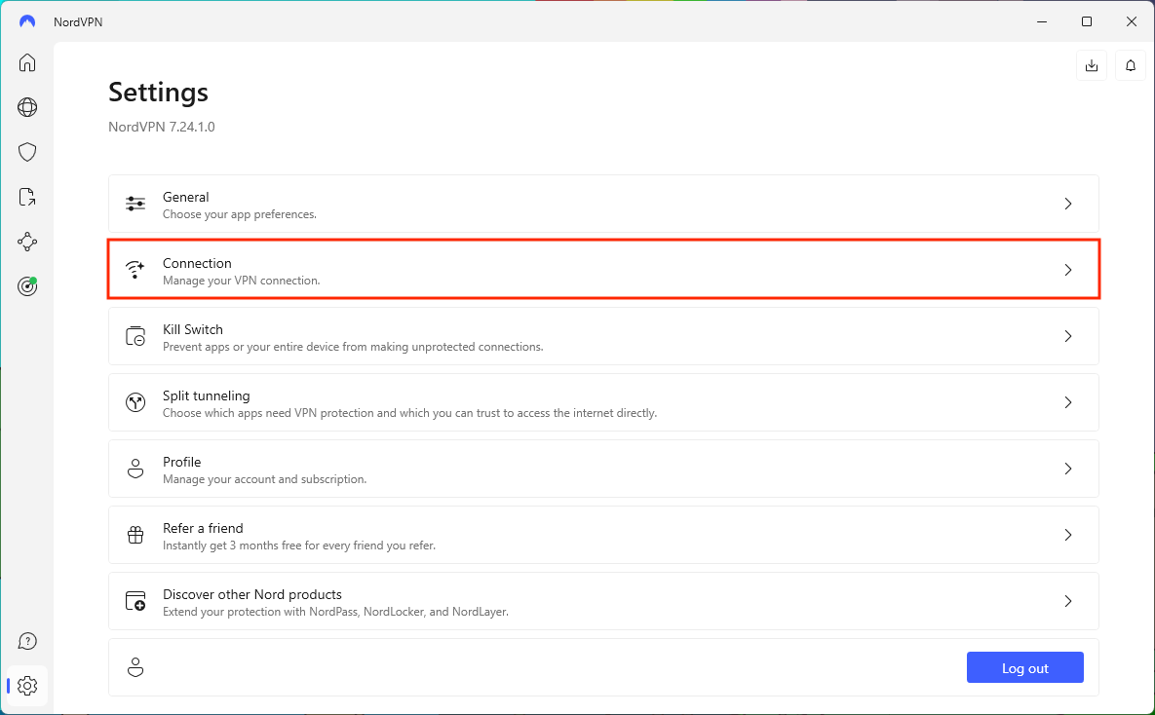Viewport: 1155px width, 715px height.
Task: Open the Home icon in sidebar
Action: (x=27, y=63)
